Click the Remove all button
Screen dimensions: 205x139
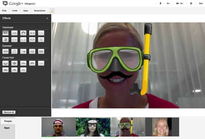click(9, 112)
